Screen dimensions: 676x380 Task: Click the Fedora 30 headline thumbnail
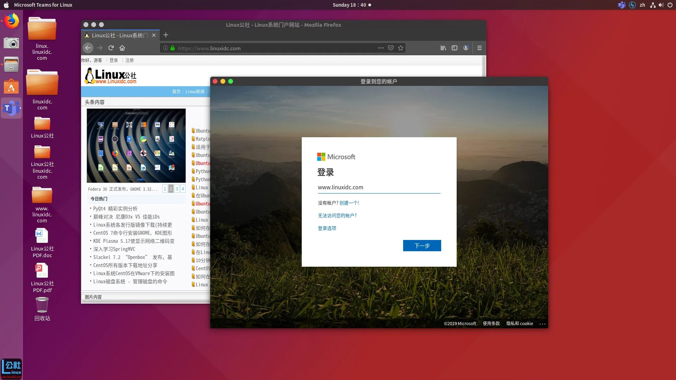tap(136, 145)
